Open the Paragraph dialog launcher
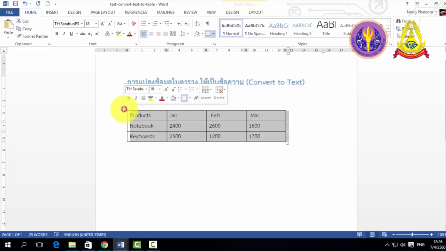The height and width of the screenshot is (251, 446). (214, 44)
